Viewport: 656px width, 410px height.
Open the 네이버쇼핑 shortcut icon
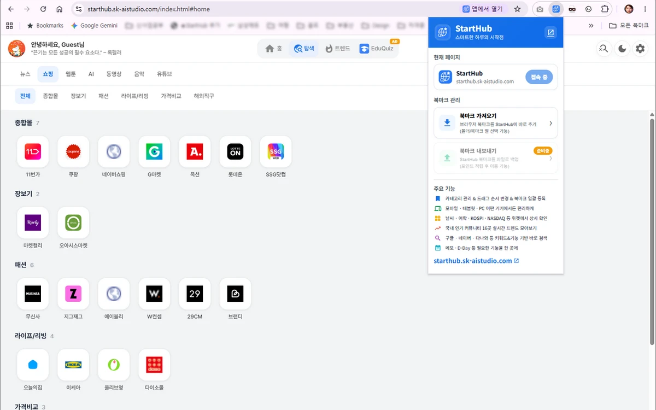[x=114, y=151]
